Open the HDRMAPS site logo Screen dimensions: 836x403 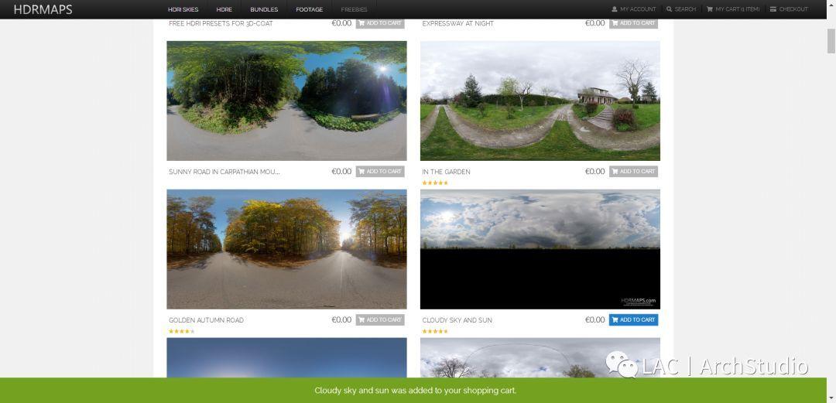coord(43,9)
